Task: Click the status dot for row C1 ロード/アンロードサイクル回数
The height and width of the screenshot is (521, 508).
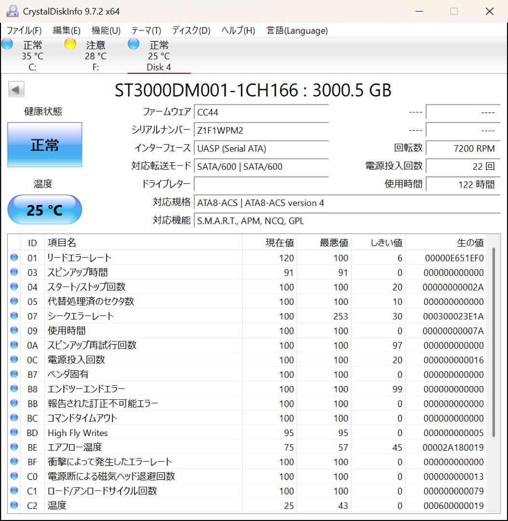Action: [x=14, y=491]
